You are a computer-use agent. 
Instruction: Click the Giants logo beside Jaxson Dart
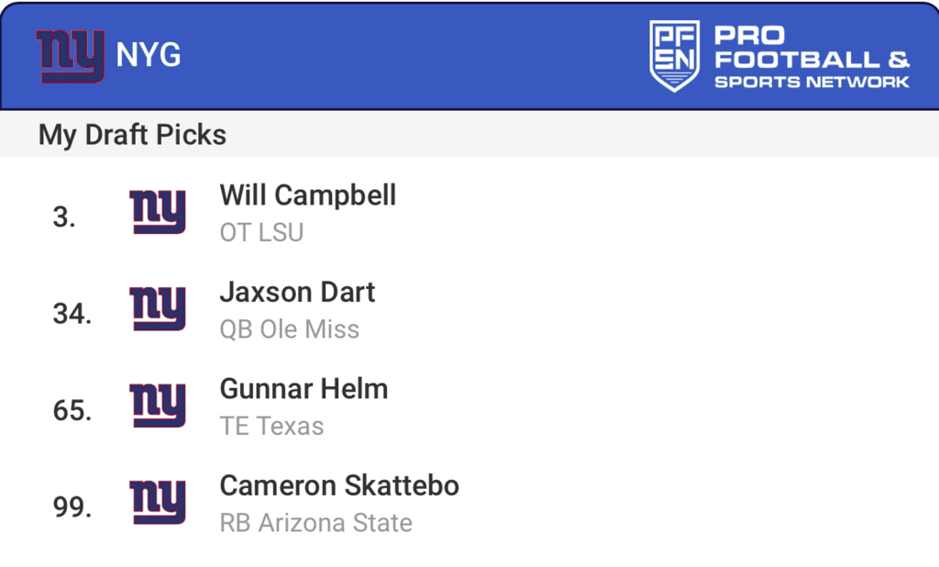point(158,308)
